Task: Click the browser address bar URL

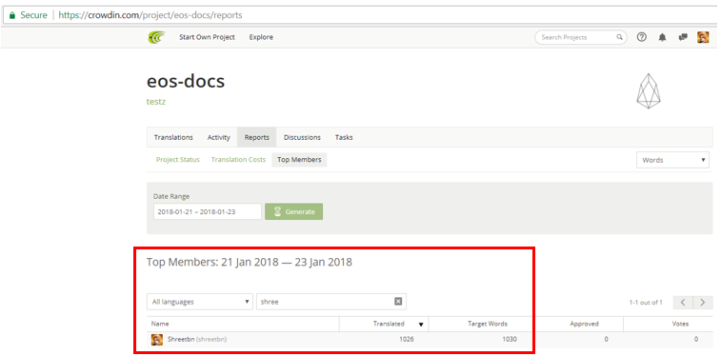Action: click(x=150, y=15)
